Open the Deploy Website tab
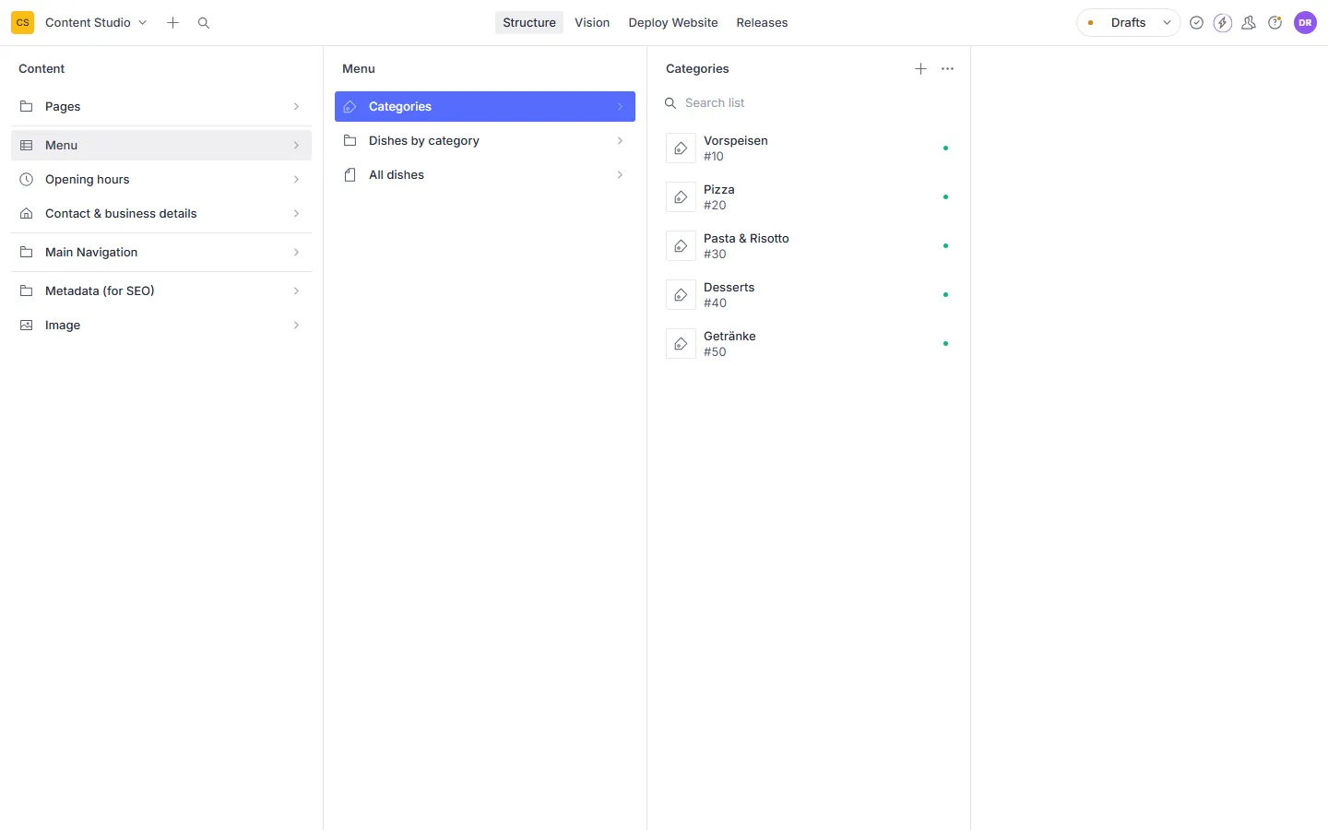1328x830 pixels. 673,22
